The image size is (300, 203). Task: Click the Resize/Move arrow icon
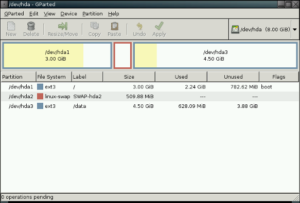[x=63, y=26]
